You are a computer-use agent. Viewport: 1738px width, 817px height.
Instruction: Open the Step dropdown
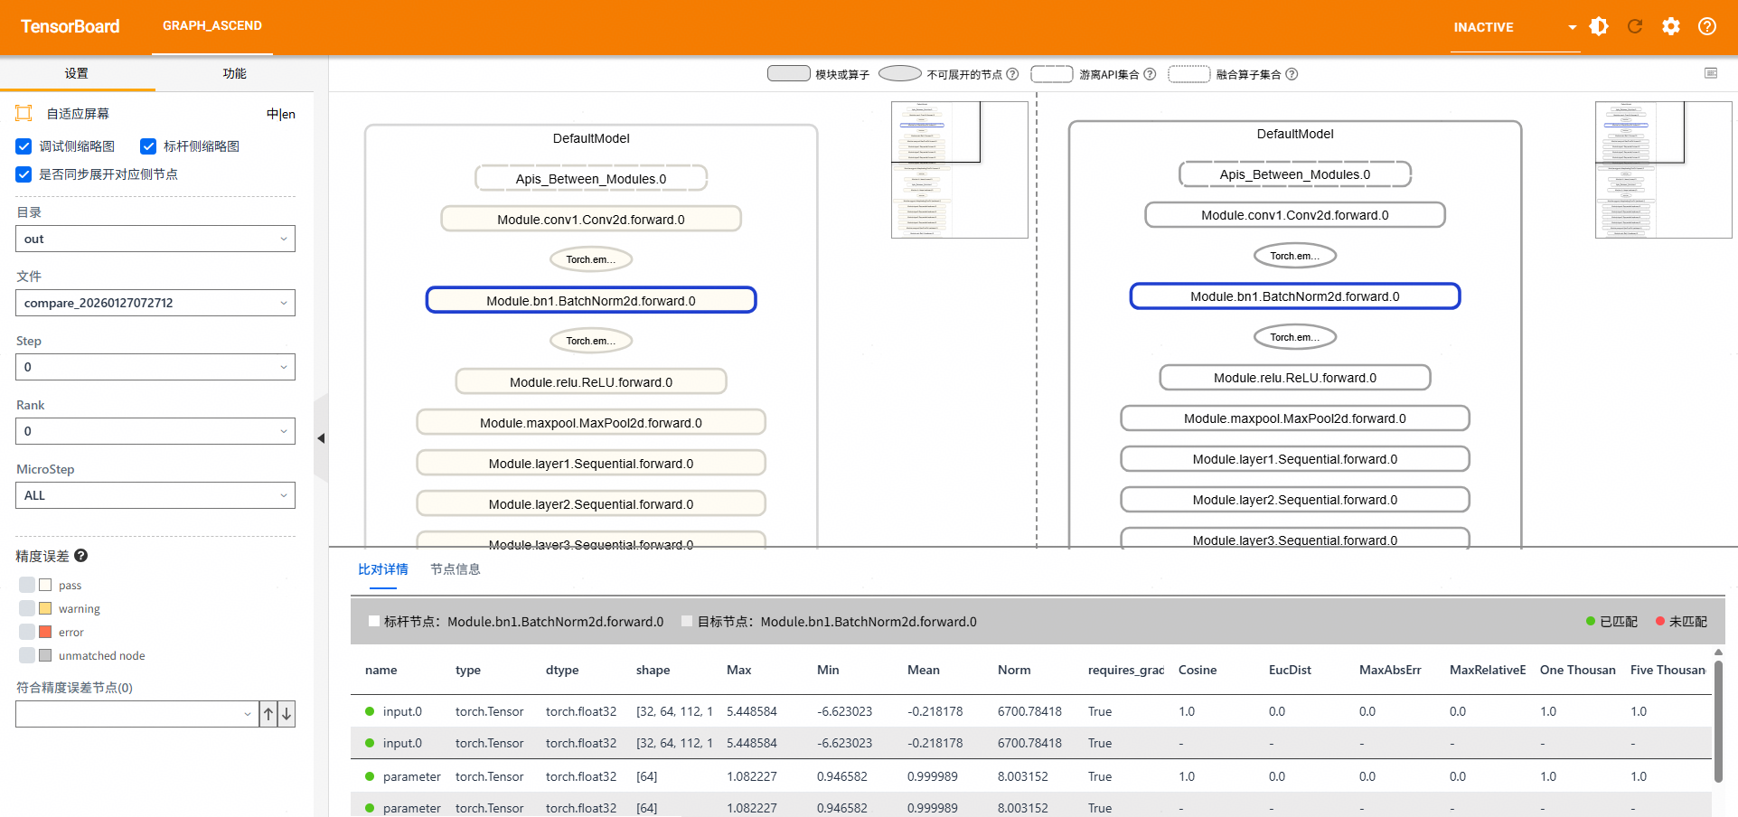155,367
